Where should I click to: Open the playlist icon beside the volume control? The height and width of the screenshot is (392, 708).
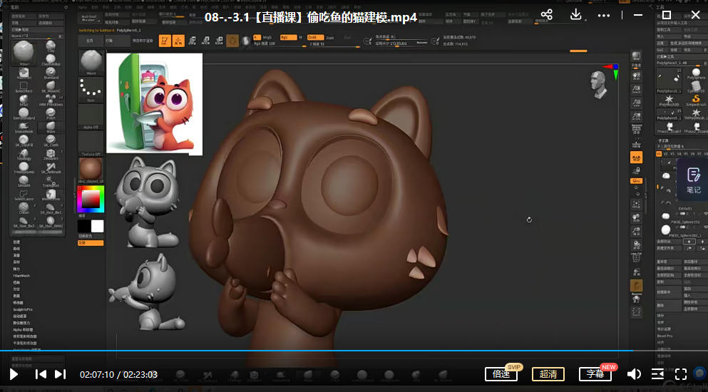click(657, 374)
